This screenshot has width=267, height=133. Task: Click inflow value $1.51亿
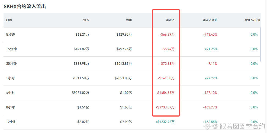click(83, 107)
